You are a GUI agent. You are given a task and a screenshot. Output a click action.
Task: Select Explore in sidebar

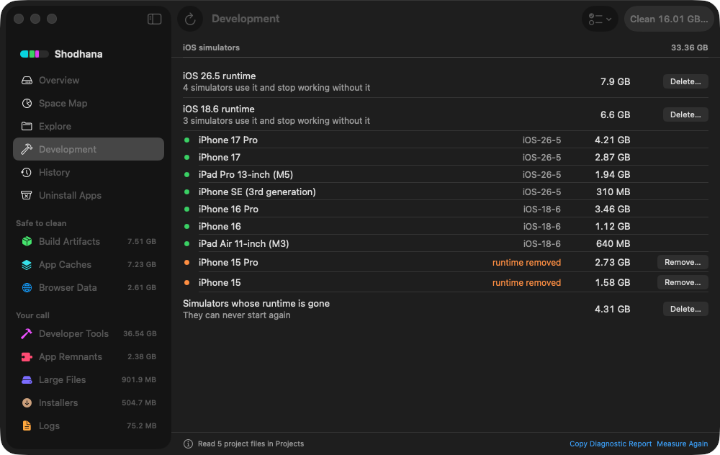point(88,126)
